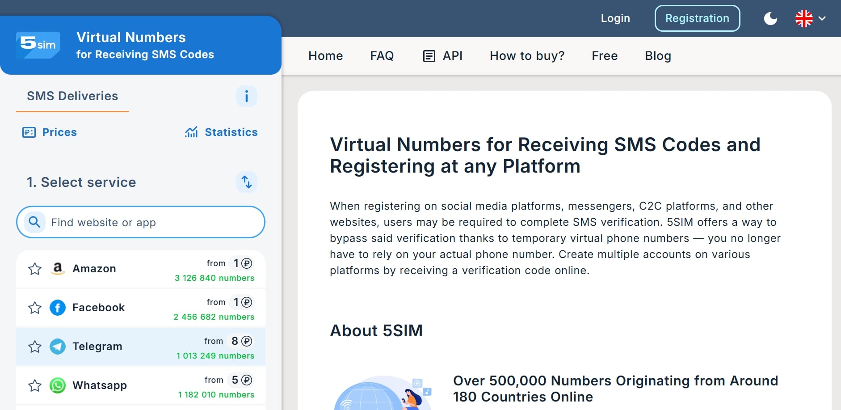
Task: Favorite Whatsapp with the star
Action: coord(35,385)
